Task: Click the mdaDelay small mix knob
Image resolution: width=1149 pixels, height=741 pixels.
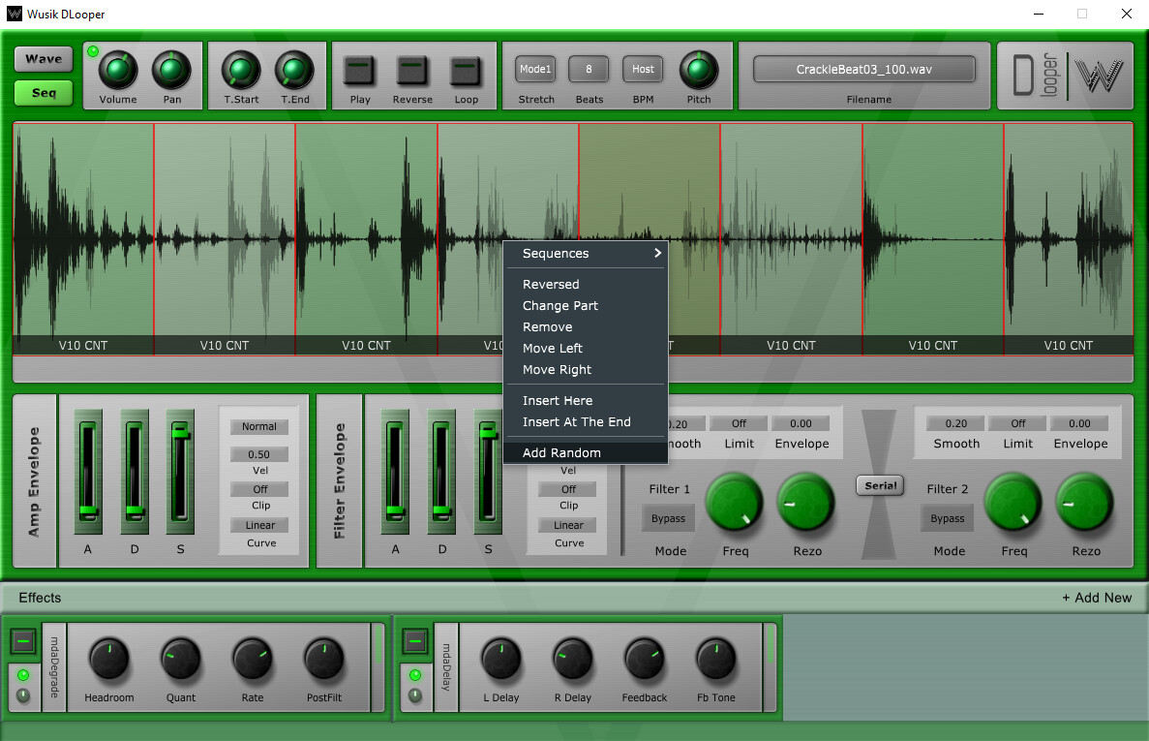Action: tap(414, 695)
